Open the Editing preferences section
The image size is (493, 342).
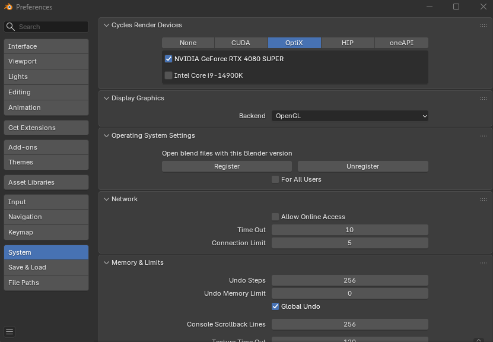[x=46, y=92]
